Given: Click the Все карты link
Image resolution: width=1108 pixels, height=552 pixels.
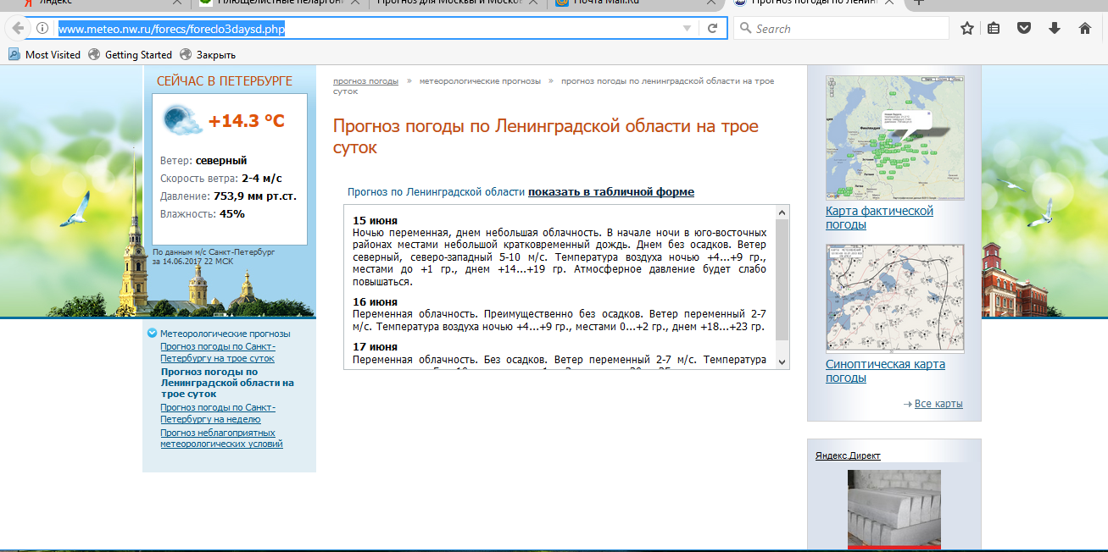Looking at the screenshot, I should [938, 404].
